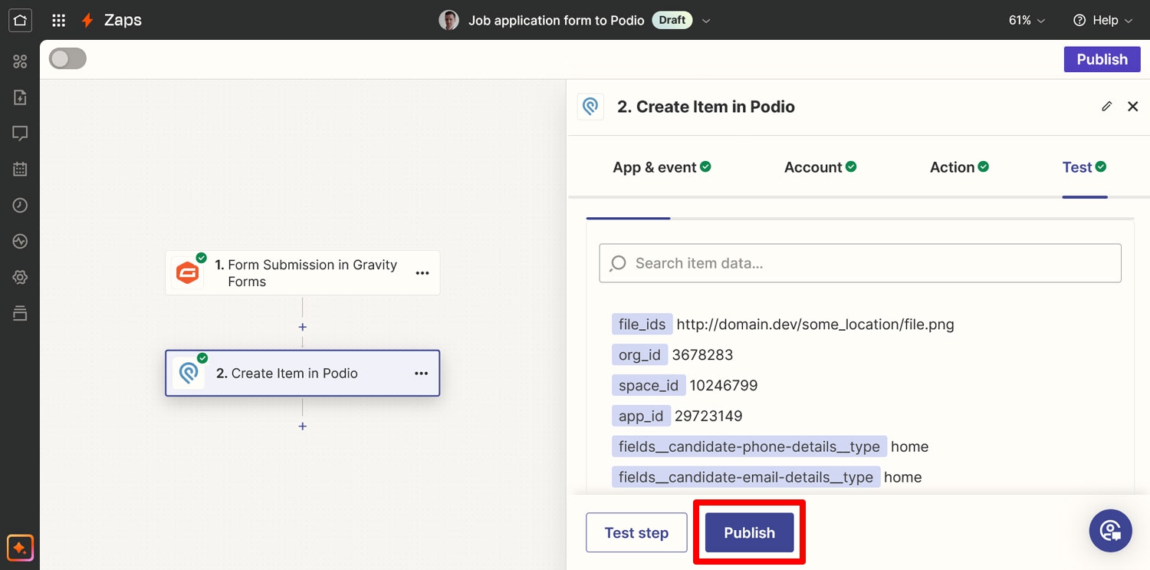Click fields__candidate-email-details__type label
Image resolution: width=1150 pixels, height=570 pixels.
(x=746, y=477)
